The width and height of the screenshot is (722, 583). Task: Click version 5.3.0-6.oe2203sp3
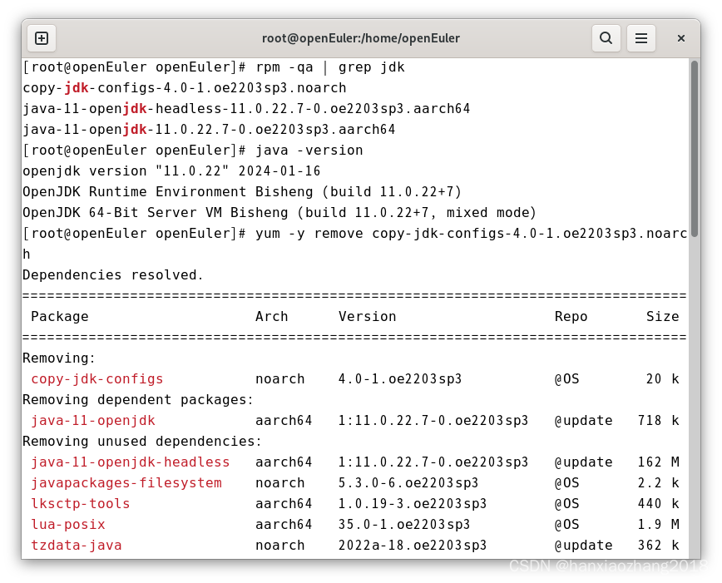tap(408, 483)
